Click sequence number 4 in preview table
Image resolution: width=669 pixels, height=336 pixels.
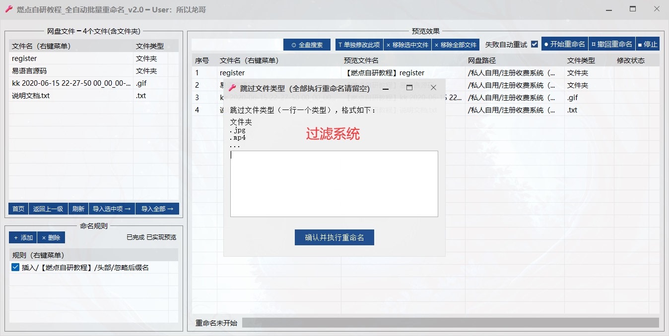[x=197, y=110]
